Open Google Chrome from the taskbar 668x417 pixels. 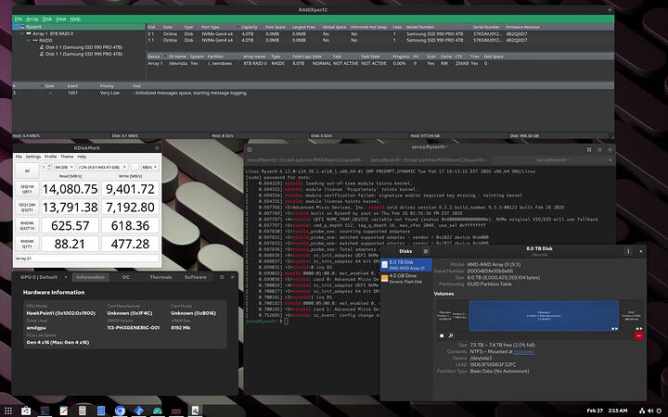pos(122,409)
